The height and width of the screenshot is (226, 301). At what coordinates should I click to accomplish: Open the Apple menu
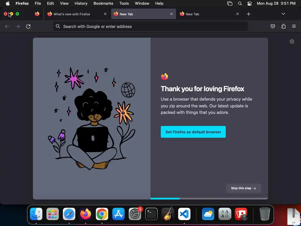click(8, 3)
